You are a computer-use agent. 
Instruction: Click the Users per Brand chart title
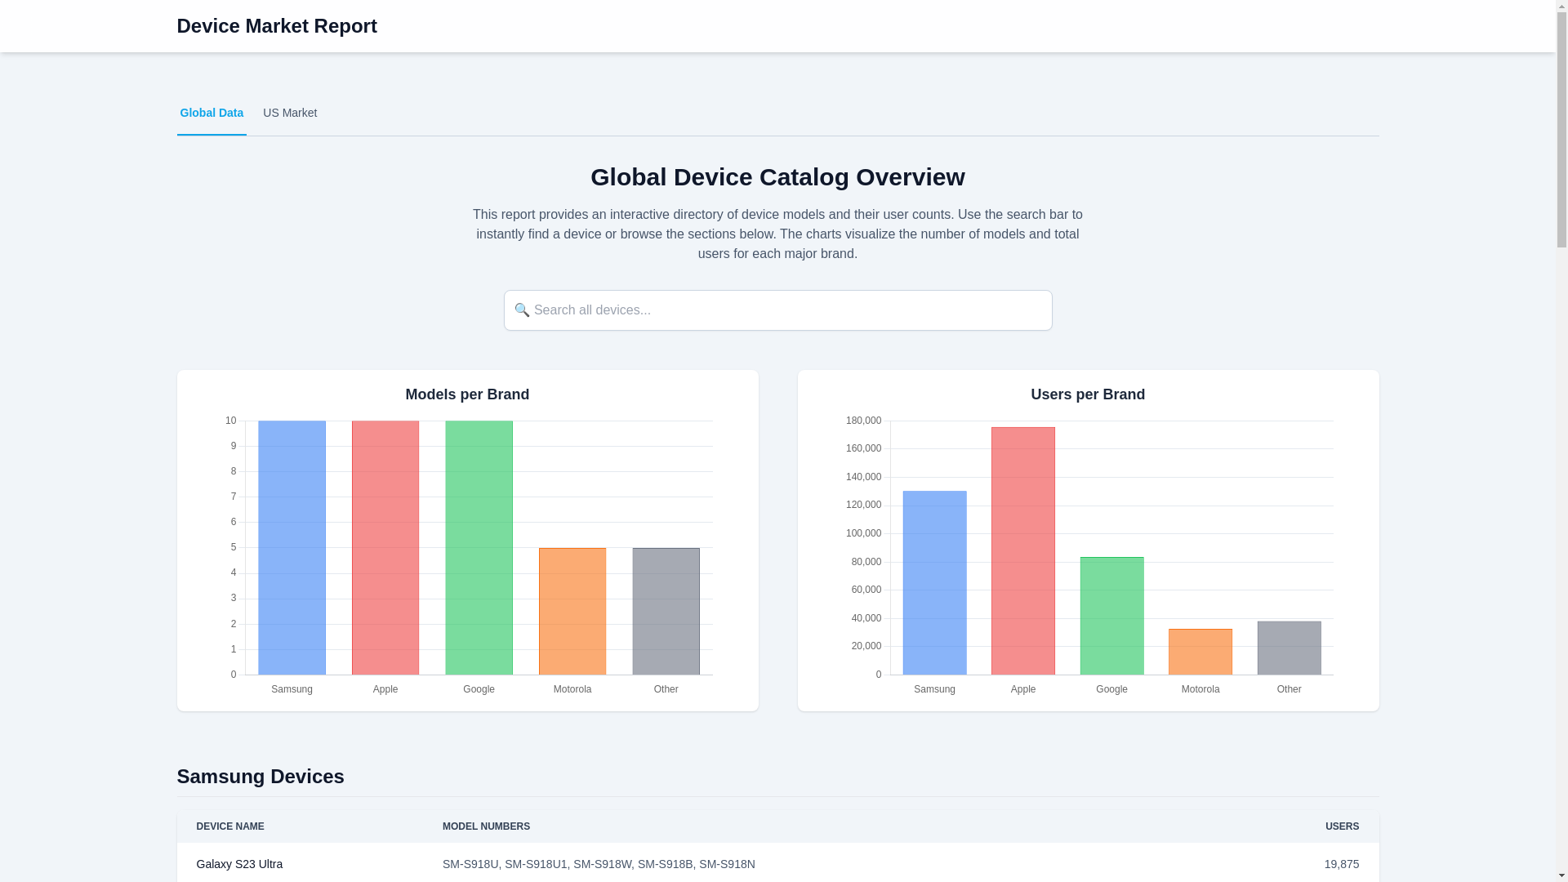[1088, 394]
